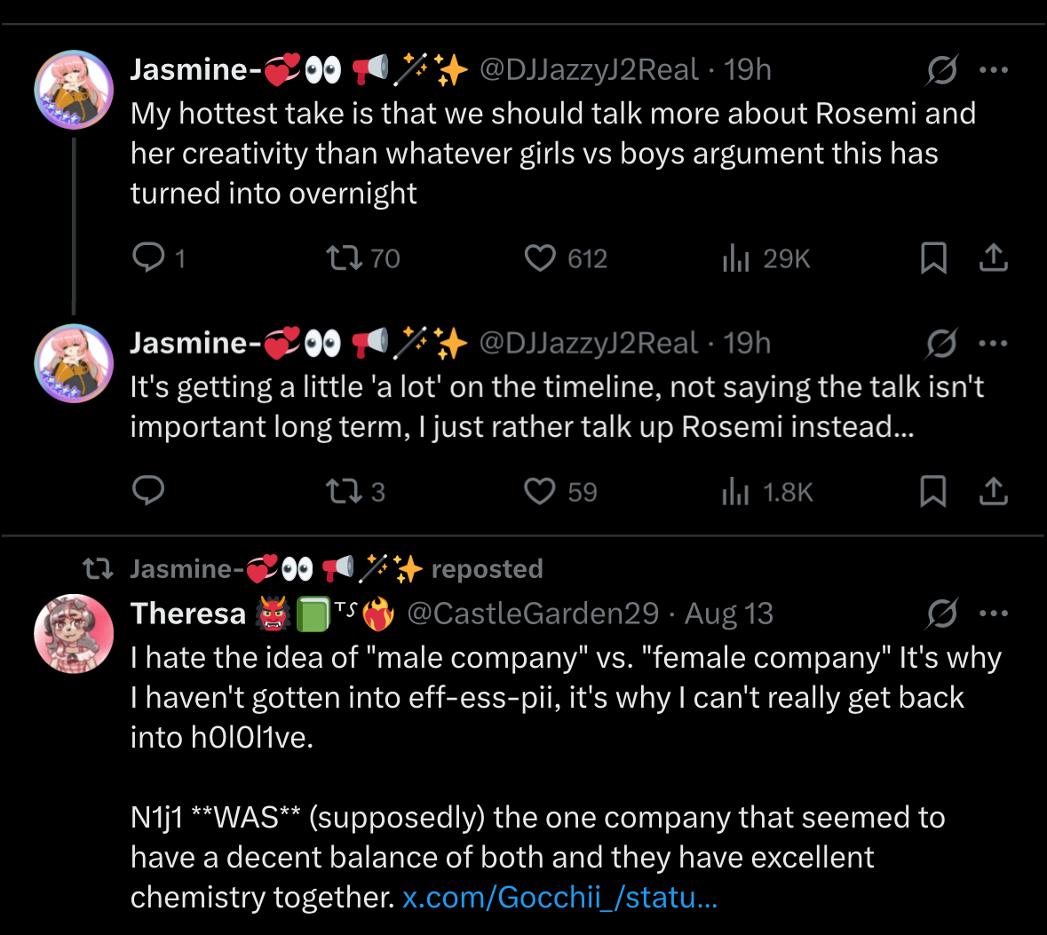Reply to the first Rosemi hot-take tweet
1047x935 pixels.
coord(148,258)
